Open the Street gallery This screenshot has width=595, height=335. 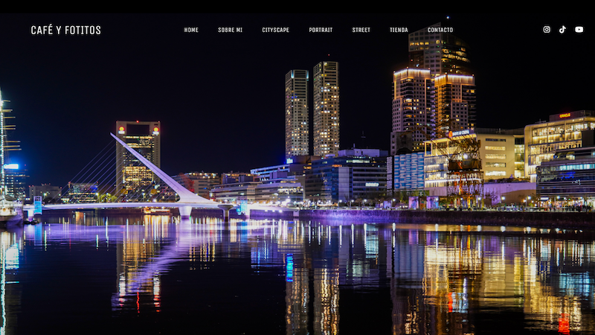[x=361, y=30]
